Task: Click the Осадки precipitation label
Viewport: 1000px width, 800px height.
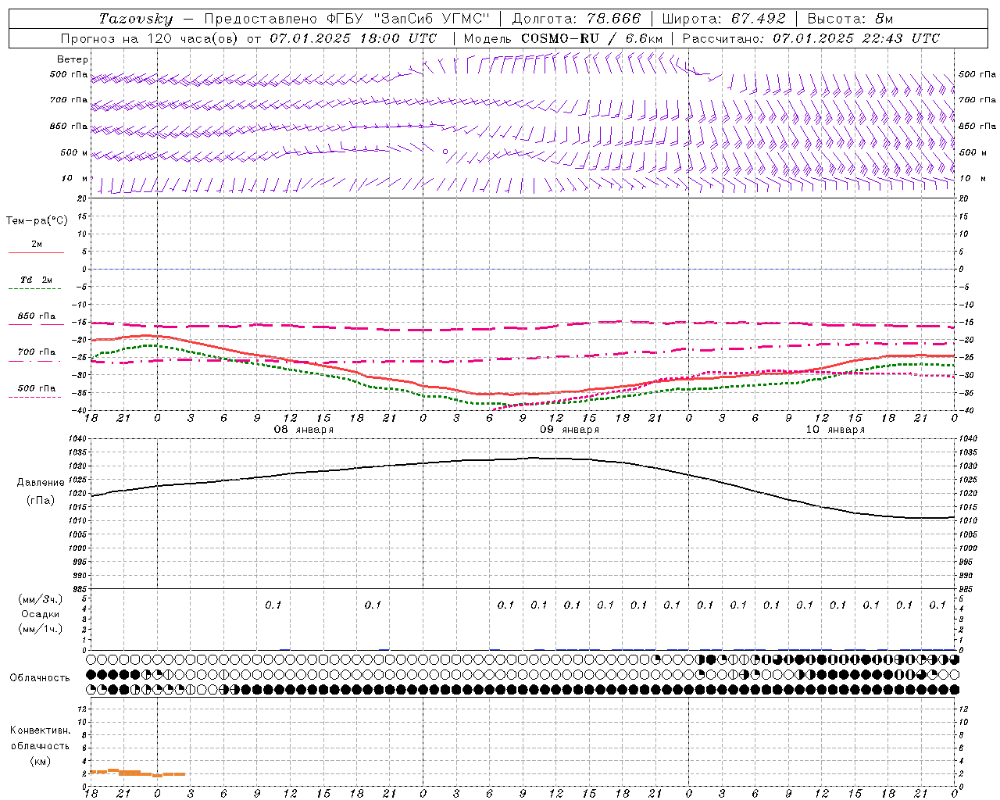Action: pos(41,614)
